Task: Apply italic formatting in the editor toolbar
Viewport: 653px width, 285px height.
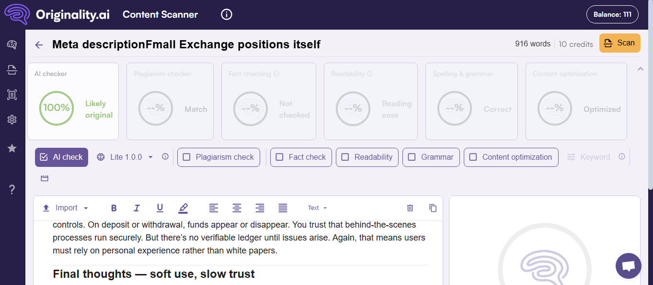Action: (137, 208)
